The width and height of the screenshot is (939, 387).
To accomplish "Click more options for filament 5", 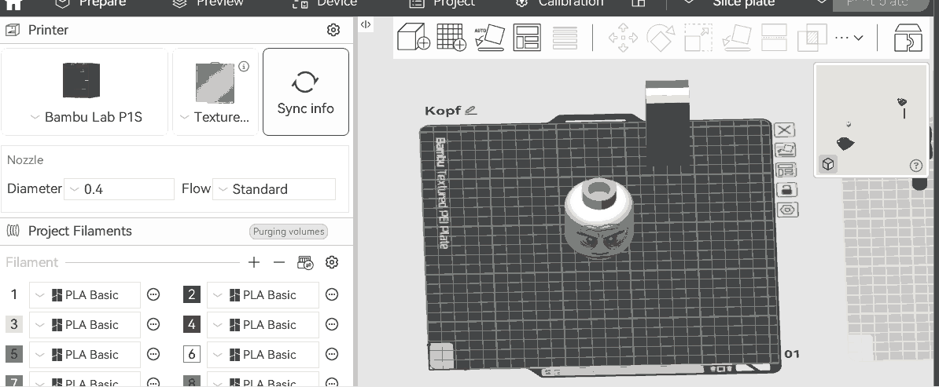I will click(153, 354).
